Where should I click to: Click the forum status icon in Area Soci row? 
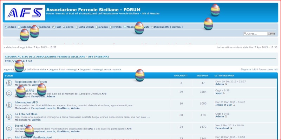(x=9, y=93)
